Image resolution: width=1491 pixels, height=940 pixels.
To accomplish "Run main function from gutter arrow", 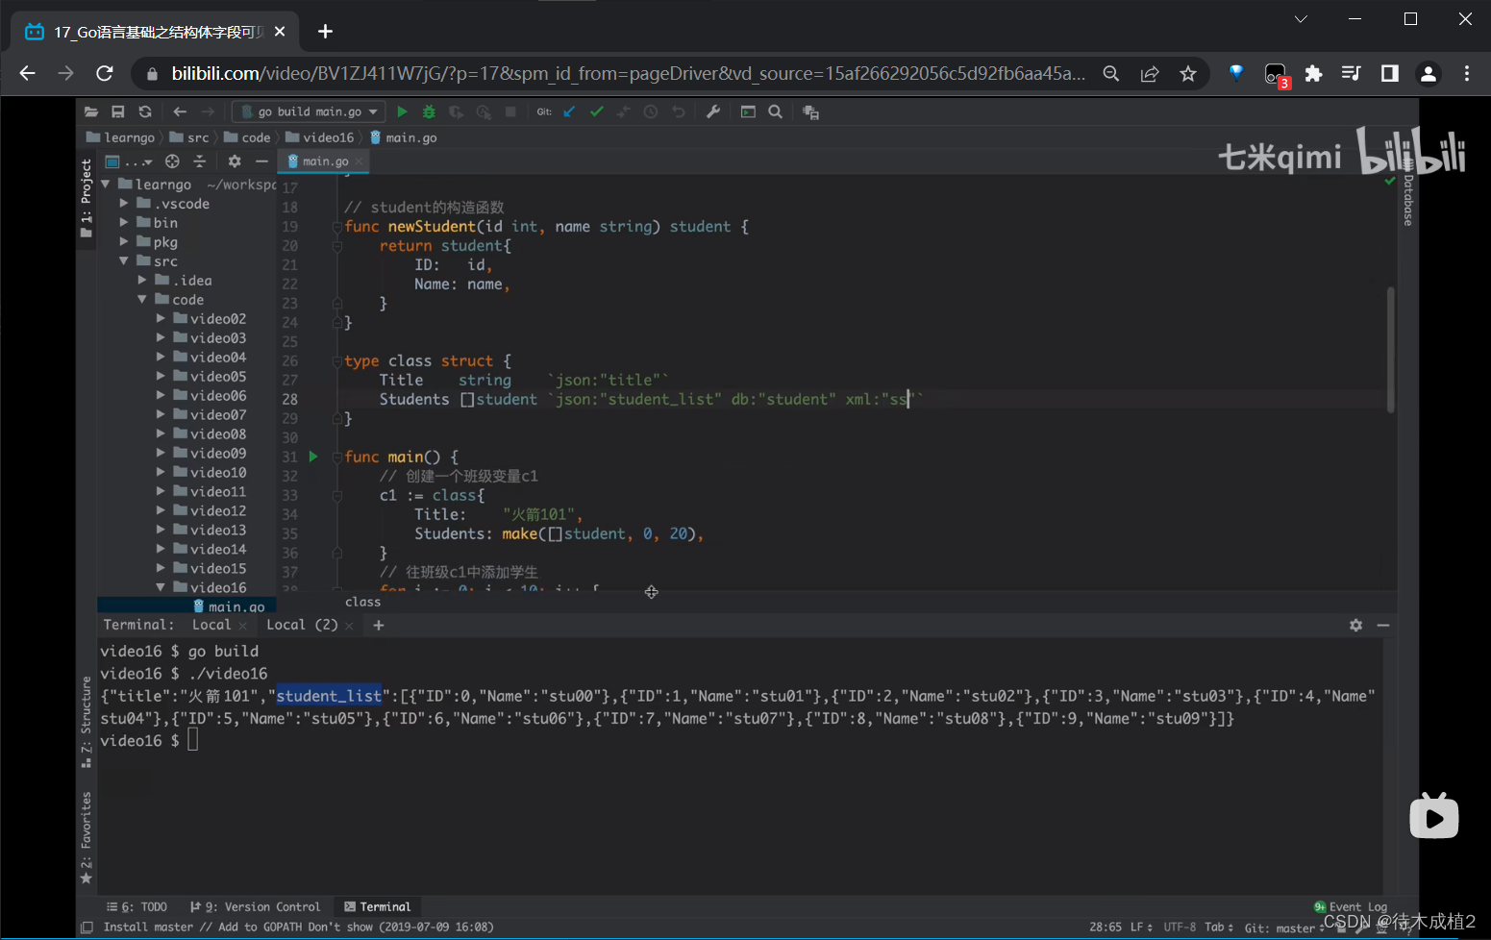I will [313, 457].
